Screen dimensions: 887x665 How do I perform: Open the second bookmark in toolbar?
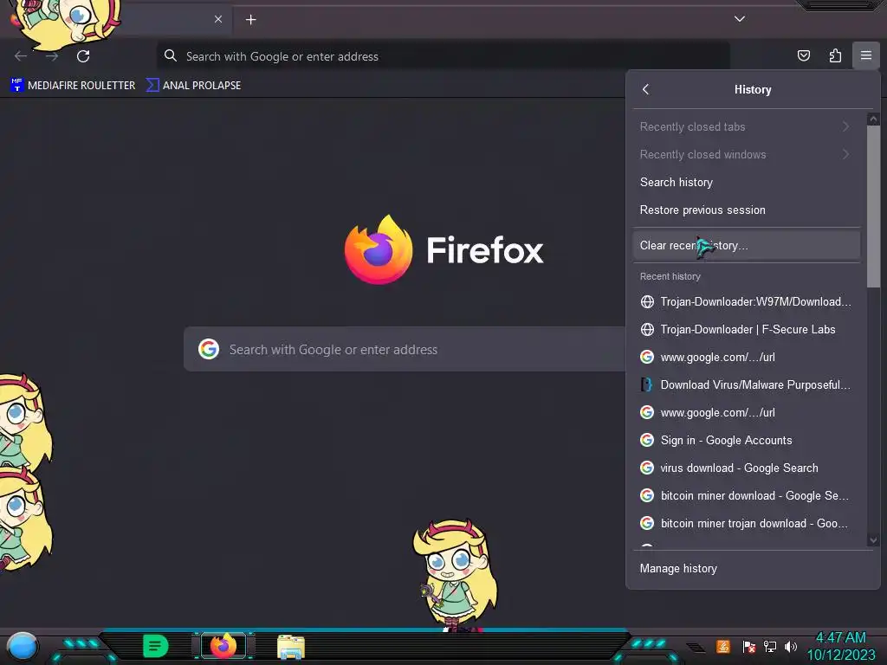193,86
